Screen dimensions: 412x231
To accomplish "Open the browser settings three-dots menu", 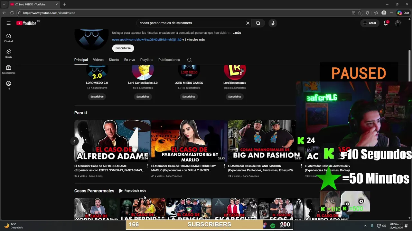I will coord(391,13).
